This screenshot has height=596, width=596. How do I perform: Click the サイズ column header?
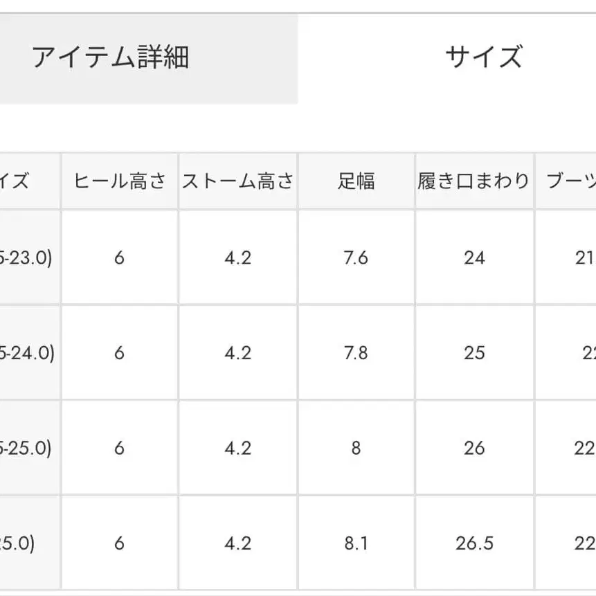pos(19,181)
